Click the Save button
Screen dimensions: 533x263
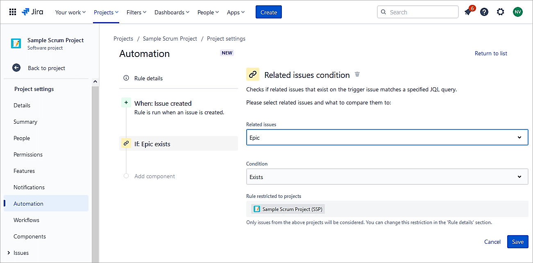[517, 242]
